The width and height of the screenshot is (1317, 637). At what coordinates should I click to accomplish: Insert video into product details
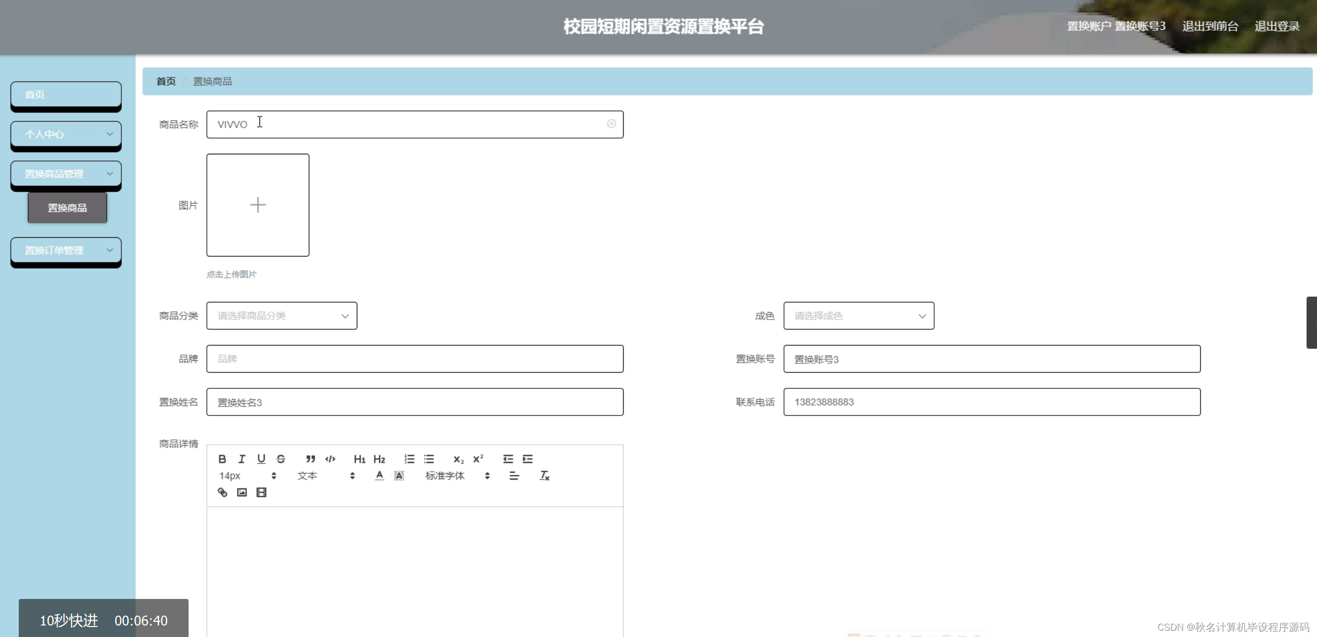[262, 492]
